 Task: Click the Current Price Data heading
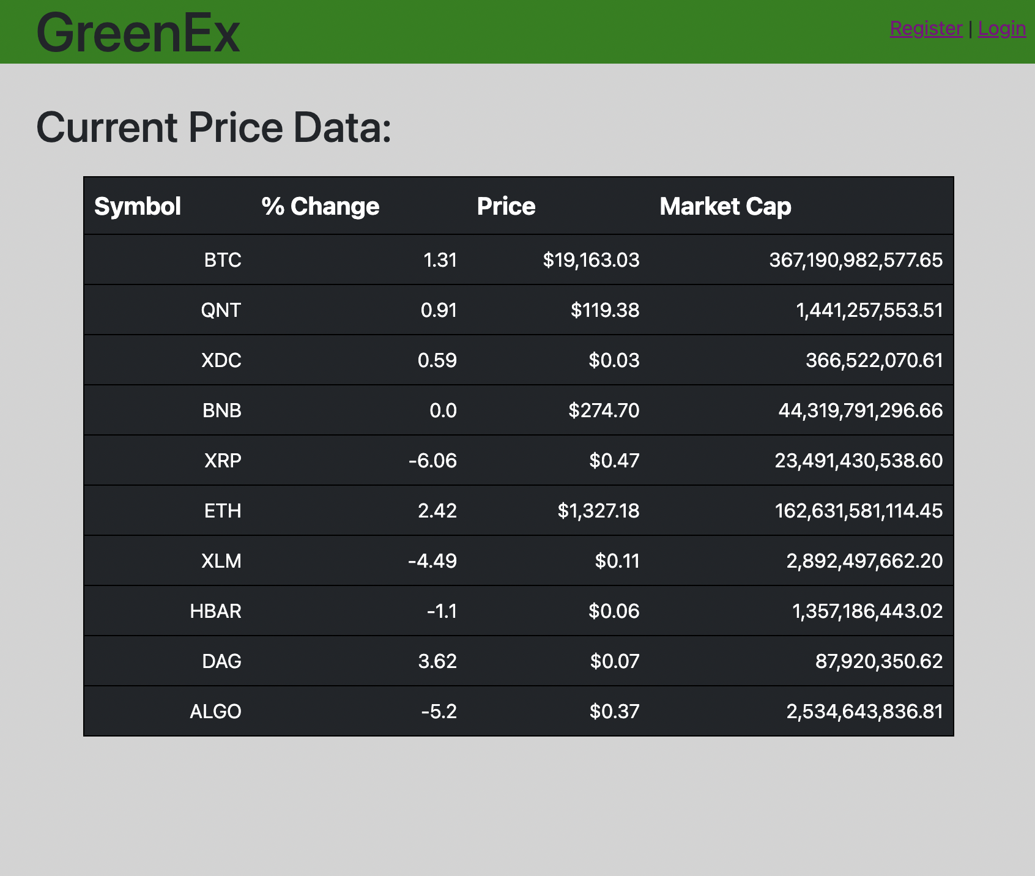(213, 127)
